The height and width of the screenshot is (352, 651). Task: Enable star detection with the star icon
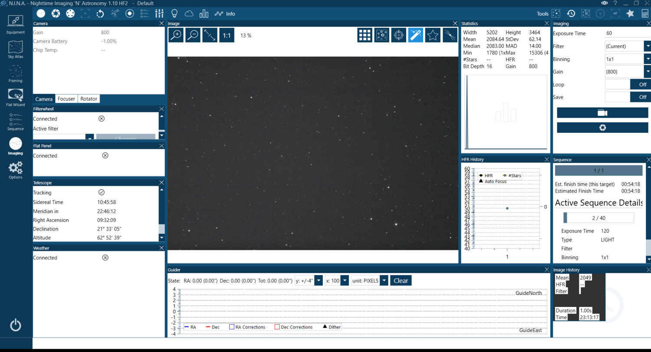coord(432,35)
